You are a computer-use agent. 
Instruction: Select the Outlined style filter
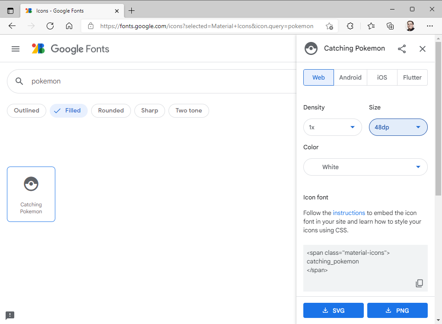tap(26, 110)
